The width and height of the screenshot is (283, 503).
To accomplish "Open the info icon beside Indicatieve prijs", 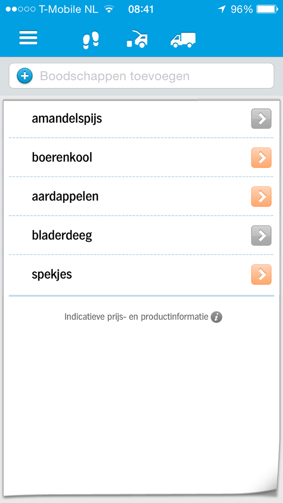I will click(x=216, y=317).
